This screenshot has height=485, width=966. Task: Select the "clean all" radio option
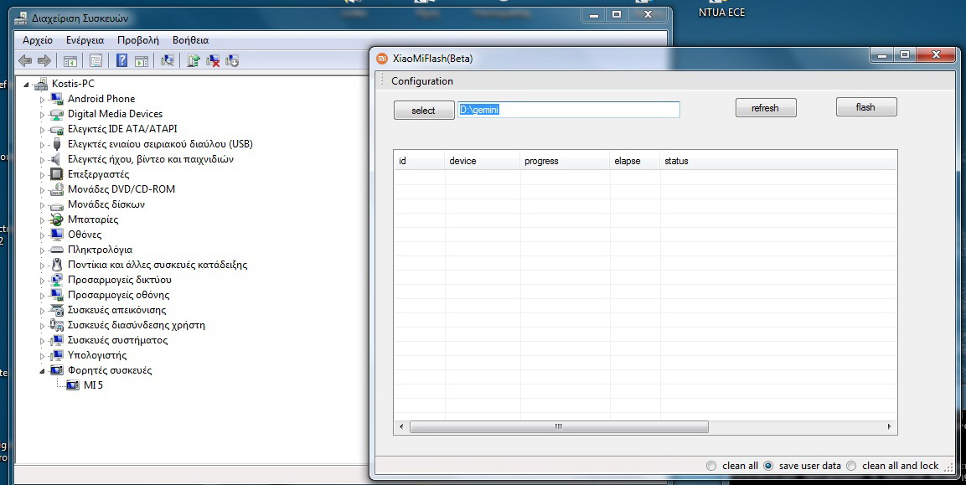point(711,466)
